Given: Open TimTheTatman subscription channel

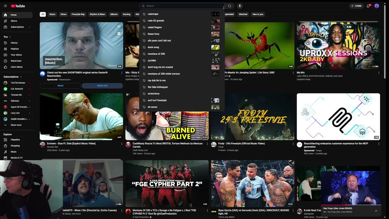Looking at the screenshot, I should click(x=17, y=83).
